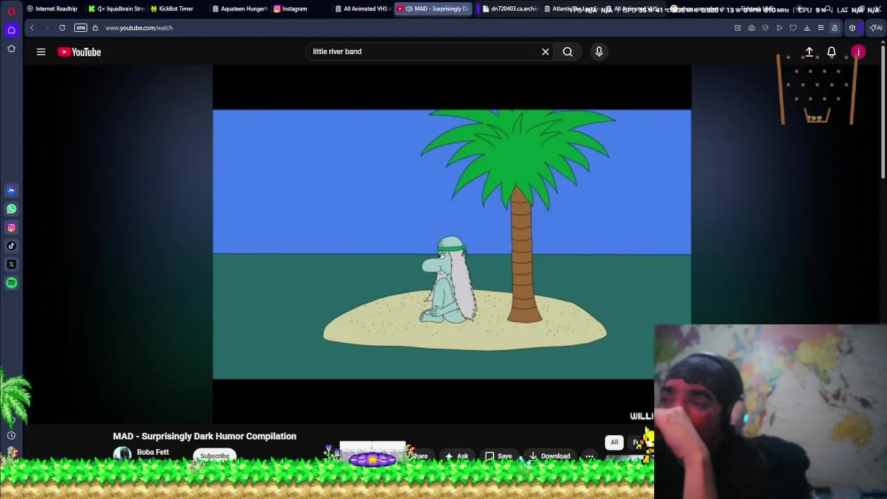The image size is (887, 499).
Task: Open the edit/pinboard toolbar icon
Action: pyautogui.click(x=737, y=28)
